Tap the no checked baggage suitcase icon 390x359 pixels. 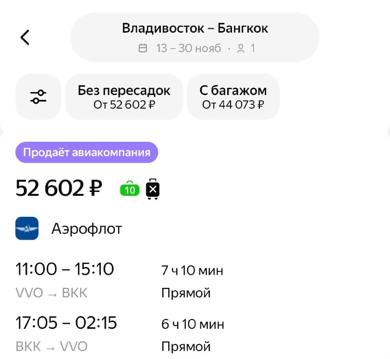153,189
